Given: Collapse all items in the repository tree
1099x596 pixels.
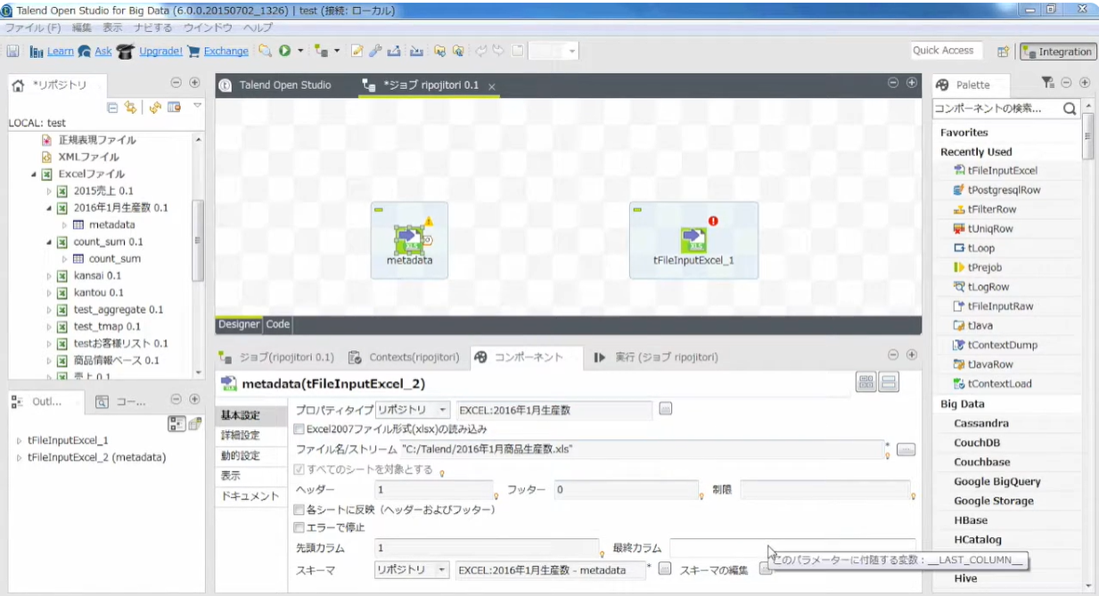Looking at the screenshot, I should 112,108.
